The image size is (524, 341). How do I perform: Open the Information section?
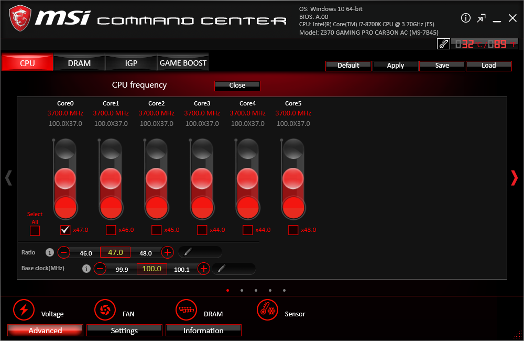(203, 331)
